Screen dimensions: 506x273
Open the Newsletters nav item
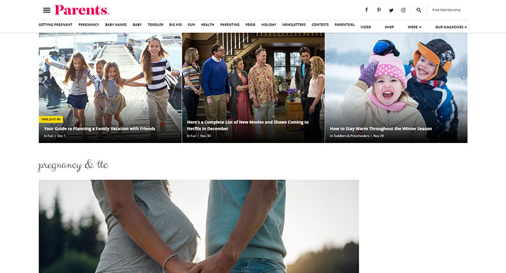click(294, 25)
